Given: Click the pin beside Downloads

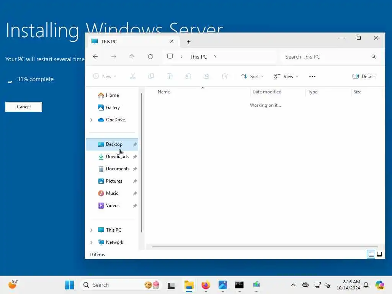Looking at the screenshot, I should coord(135,157).
